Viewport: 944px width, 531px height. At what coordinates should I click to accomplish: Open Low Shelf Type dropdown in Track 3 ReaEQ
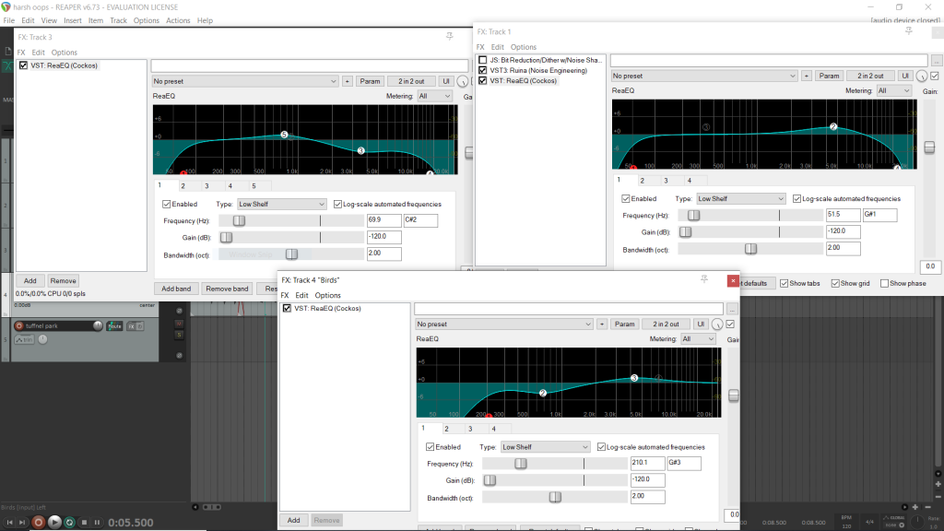[x=282, y=204]
